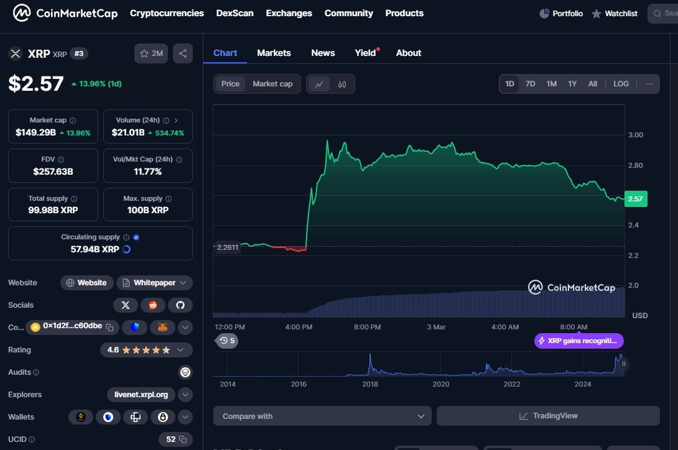Set chart range to 1M
The width and height of the screenshot is (678, 450).
click(551, 84)
